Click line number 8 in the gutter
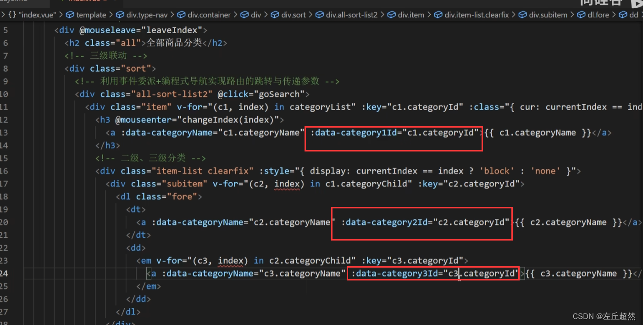Viewport: 643px width, 325px height. (x=6, y=68)
